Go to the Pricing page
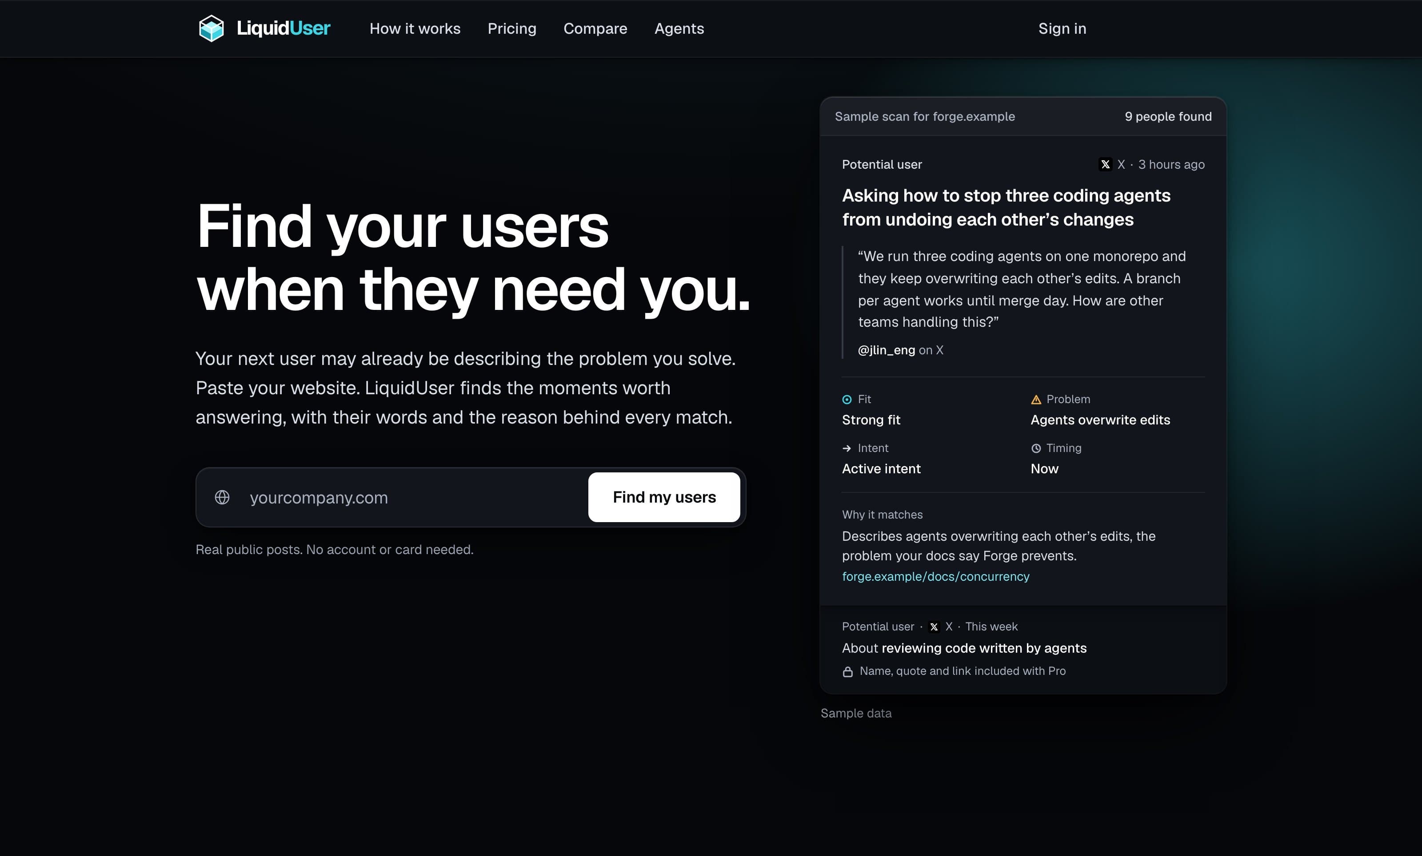Image resolution: width=1422 pixels, height=856 pixels. 512,28
